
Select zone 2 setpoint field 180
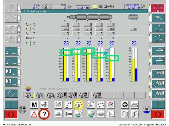[x=99, y=29]
